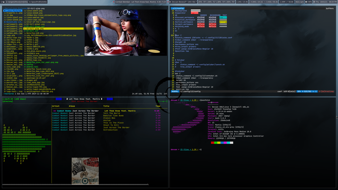Click the Title column header in ncmpcpp
This screenshot has height=190, width=338.
pos(106,106)
